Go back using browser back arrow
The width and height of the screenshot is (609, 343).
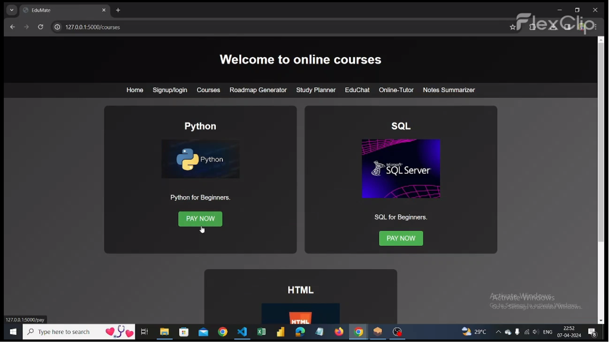click(x=12, y=27)
